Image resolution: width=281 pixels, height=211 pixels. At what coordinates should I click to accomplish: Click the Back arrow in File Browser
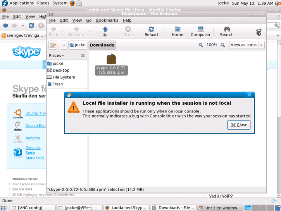53,31
